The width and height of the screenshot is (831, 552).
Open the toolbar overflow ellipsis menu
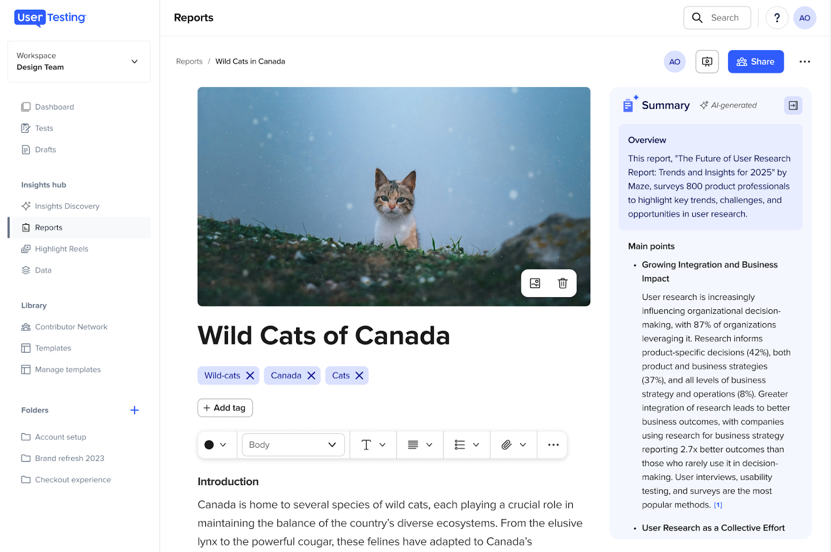pos(553,445)
